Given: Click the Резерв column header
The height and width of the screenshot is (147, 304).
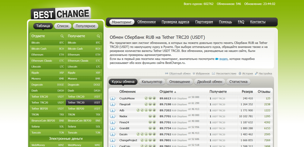Looking at the screenshot, I should click(x=247, y=92).
